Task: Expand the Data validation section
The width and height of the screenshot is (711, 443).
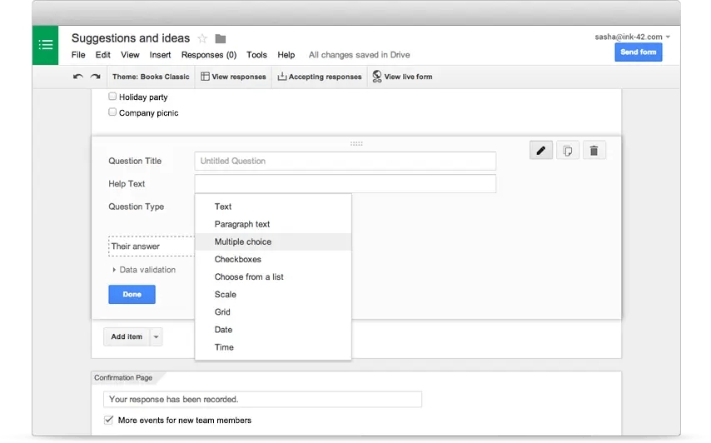Action: click(x=144, y=270)
